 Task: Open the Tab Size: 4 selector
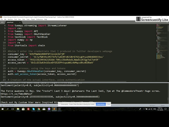tap(152, 106)
